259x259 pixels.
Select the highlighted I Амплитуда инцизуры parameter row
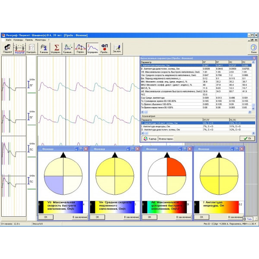(196, 66)
